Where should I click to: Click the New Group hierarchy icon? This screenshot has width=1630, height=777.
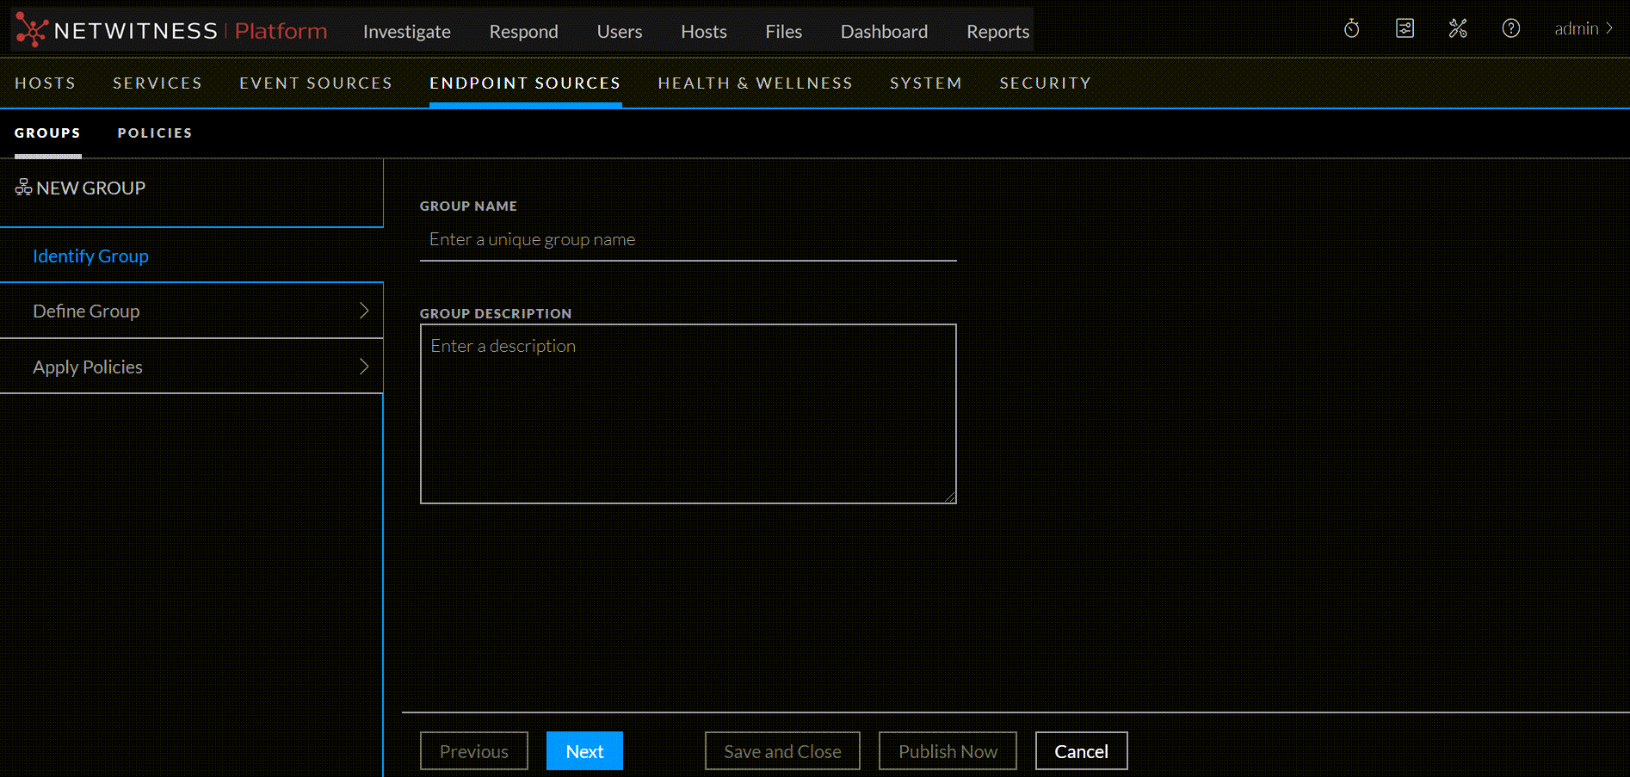coord(23,188)
